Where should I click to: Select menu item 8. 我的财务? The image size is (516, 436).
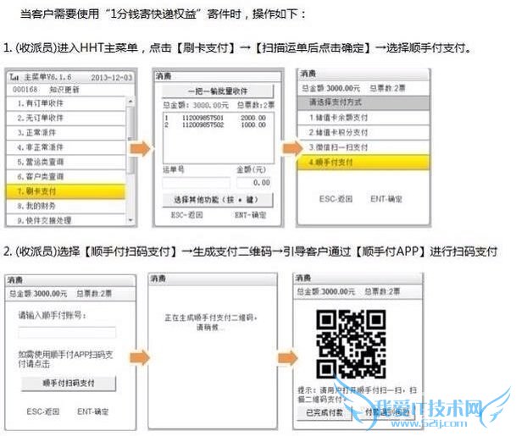(x=66, y=207)
